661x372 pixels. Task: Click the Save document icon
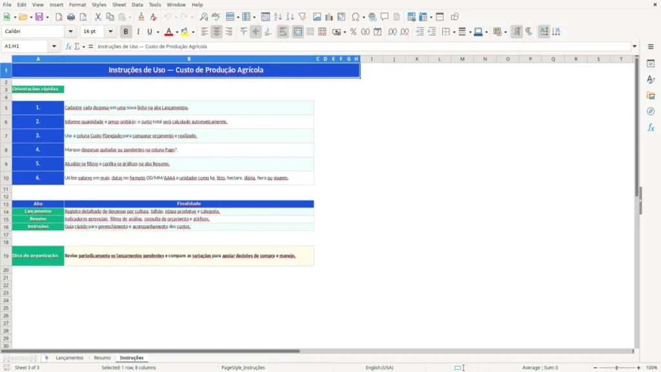click(x=39, y=17)
